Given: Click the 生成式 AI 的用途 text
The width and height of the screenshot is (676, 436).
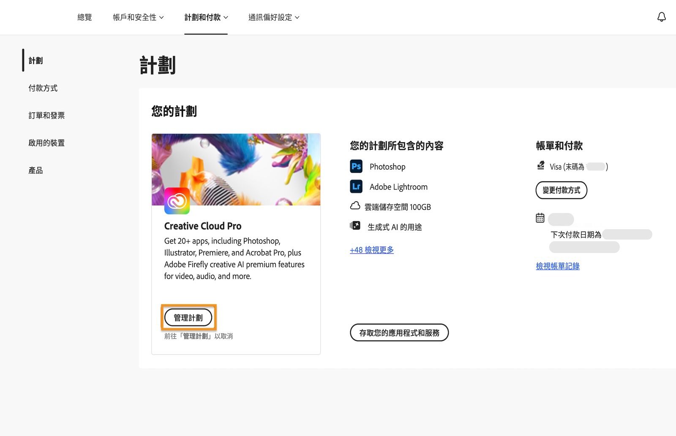Looking at the screenshot, I should click(395, 227).
